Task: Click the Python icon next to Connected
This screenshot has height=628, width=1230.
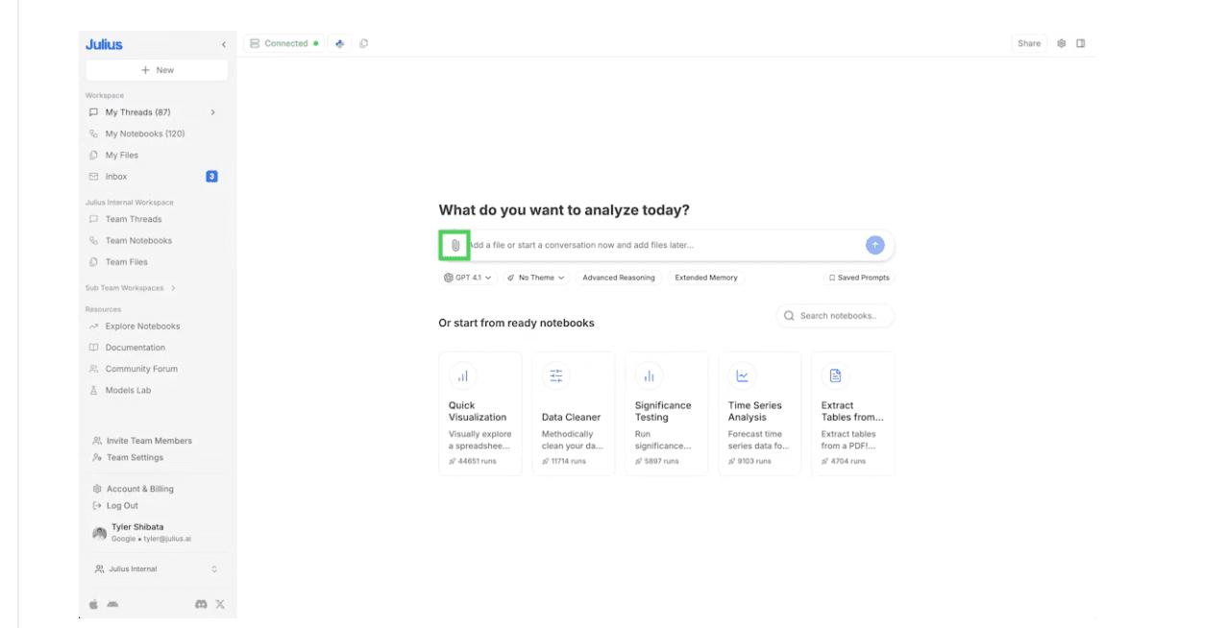Action: click(339, 42)
